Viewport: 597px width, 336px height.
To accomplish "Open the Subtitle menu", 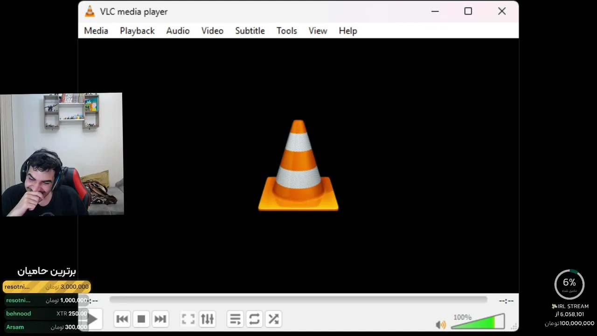I will tap(250, 31).
